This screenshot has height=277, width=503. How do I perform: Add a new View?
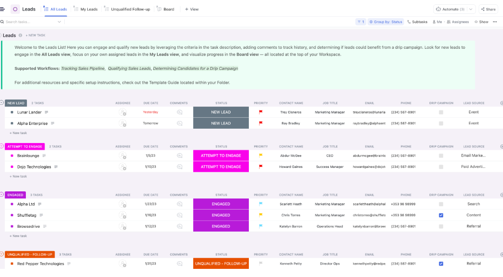(192, 9)
